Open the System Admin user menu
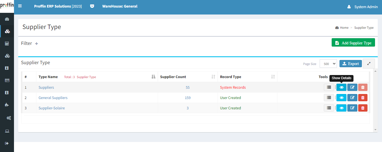The image size is (382, 152). tap(362, 7)
